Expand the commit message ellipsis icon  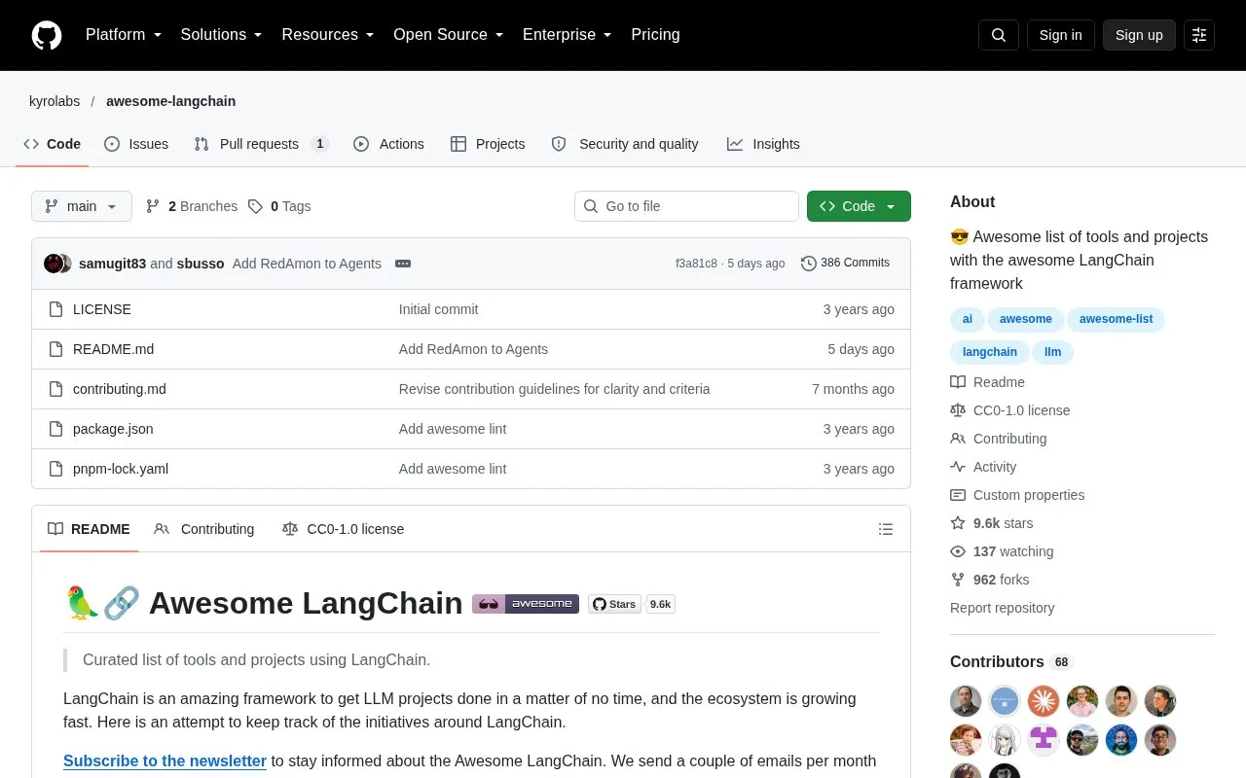pos(403,264)
